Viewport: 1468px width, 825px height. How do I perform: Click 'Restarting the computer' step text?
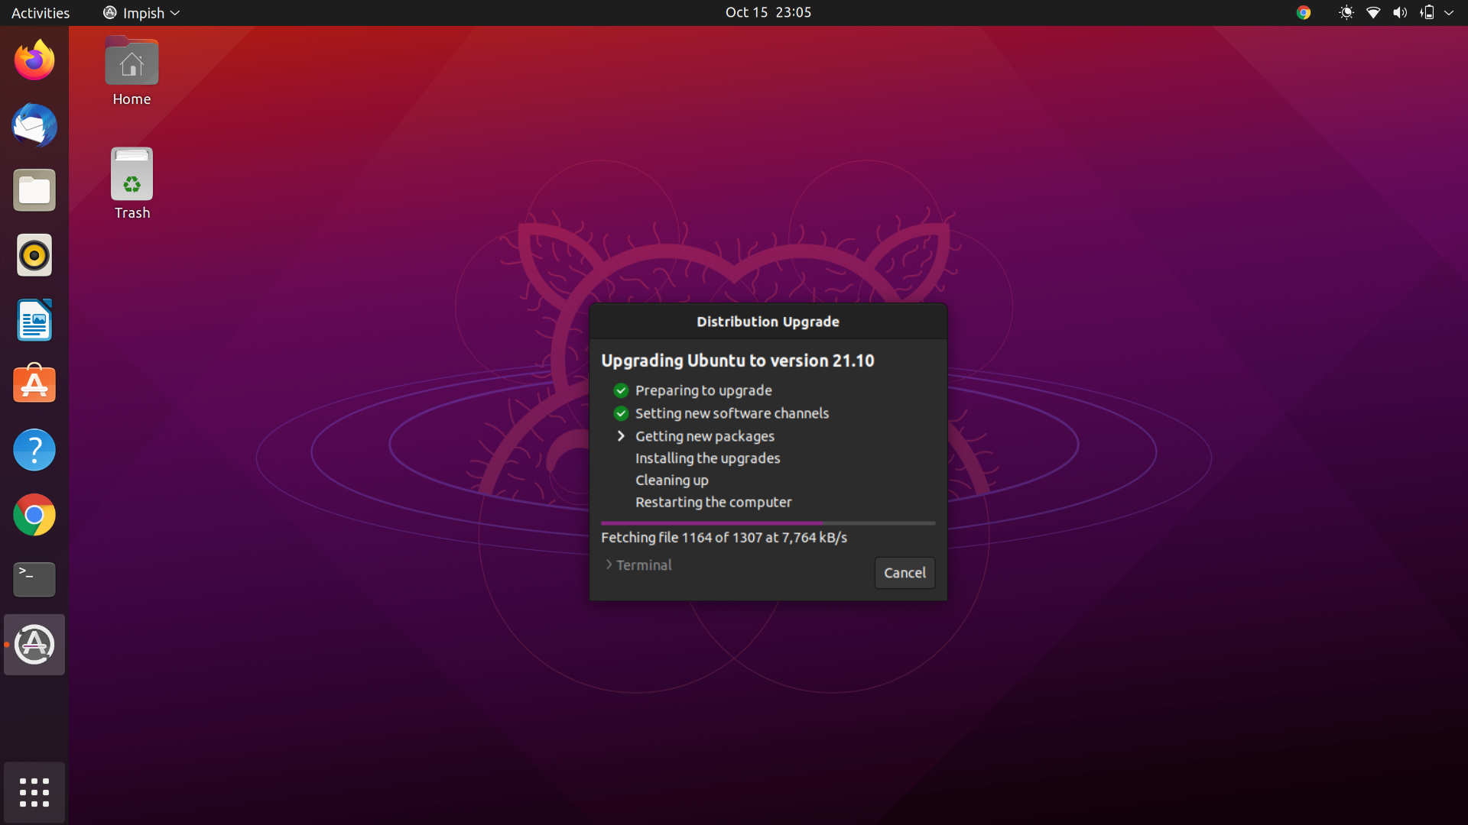713,502
